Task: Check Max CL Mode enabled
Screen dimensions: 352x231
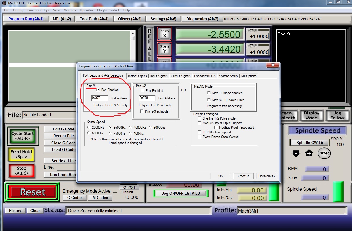Action: click(x=209, y=93)
